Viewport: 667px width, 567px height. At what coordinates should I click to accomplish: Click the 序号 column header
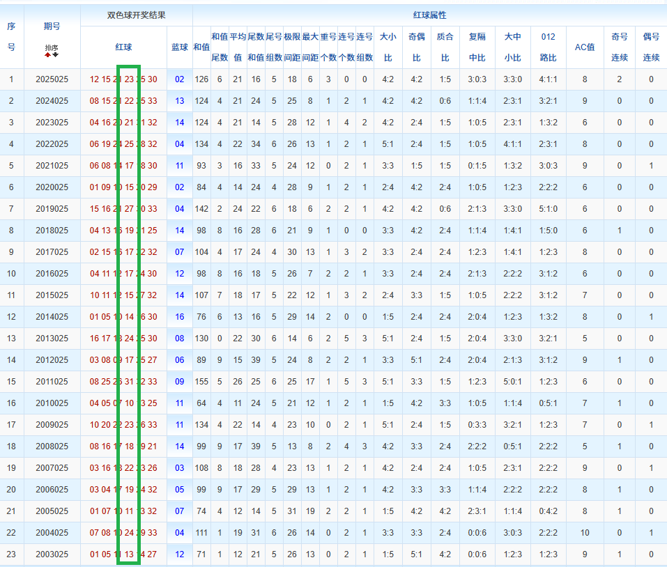coord(11,36)
